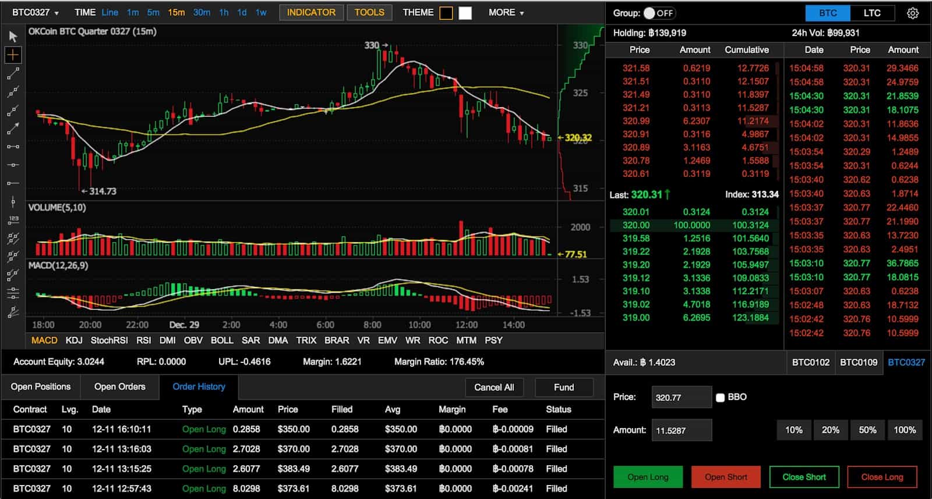Image resolution: width=932 pixels, height=499 pixels.
Task: Select the BTC0109 contract tab
Action: [859, 362]
